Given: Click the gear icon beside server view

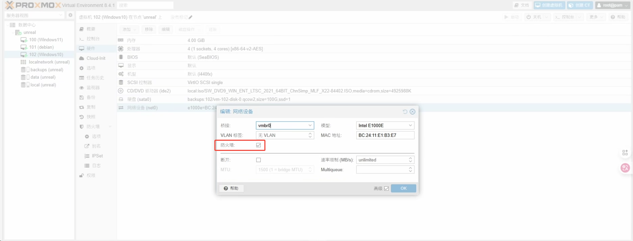Looking at the screenshot, I should [x=70, y=15].
